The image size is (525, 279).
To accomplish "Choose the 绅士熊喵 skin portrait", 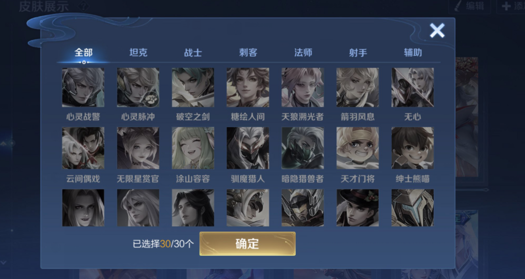I will tap(413, 148).
